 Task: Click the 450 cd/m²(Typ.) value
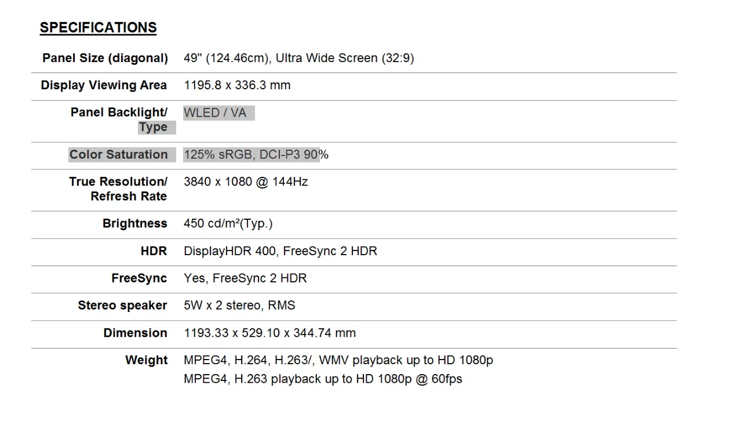pyautogui.click(x=228, y=223)
